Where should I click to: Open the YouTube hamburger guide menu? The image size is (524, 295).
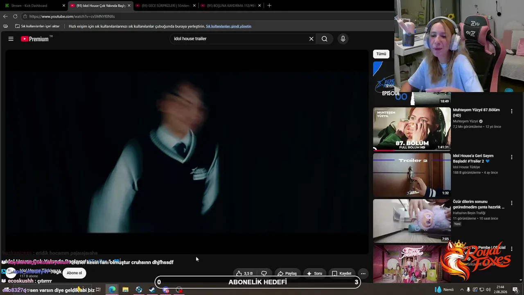click(11, 39)
